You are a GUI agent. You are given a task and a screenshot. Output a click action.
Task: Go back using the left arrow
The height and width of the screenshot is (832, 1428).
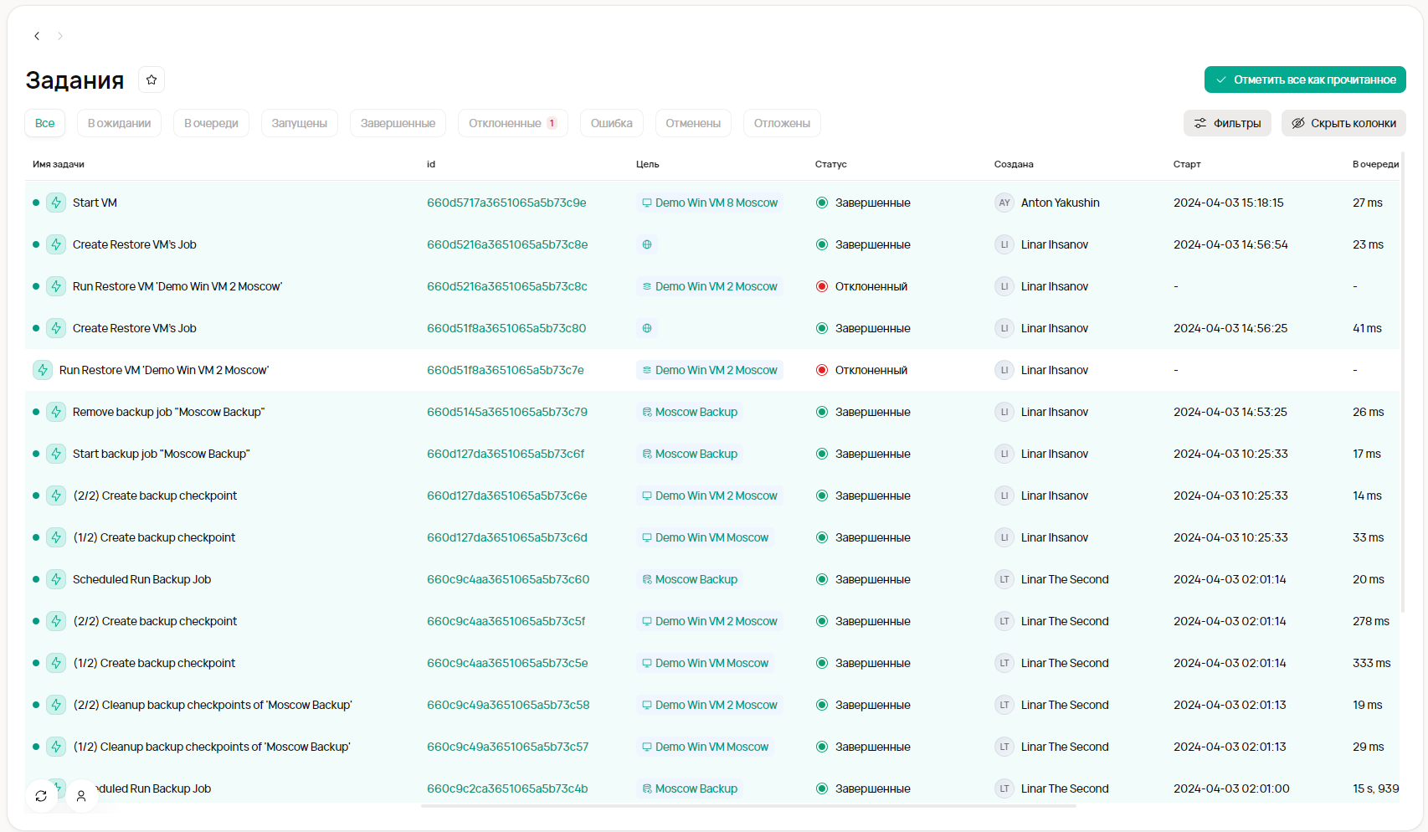37,36
